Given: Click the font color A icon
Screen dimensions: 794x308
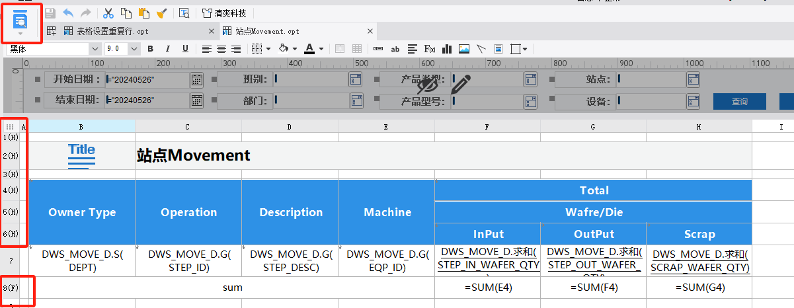Looking at the screenshot, I should tap(309, 48).
